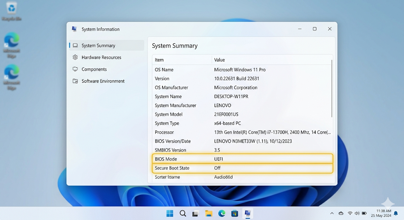This screenshot has width=404, height=220.
Task: Click the System Information title bar icon
Action: [74, 29]
